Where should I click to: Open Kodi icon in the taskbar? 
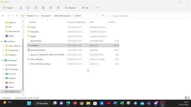tap(135, 103)
